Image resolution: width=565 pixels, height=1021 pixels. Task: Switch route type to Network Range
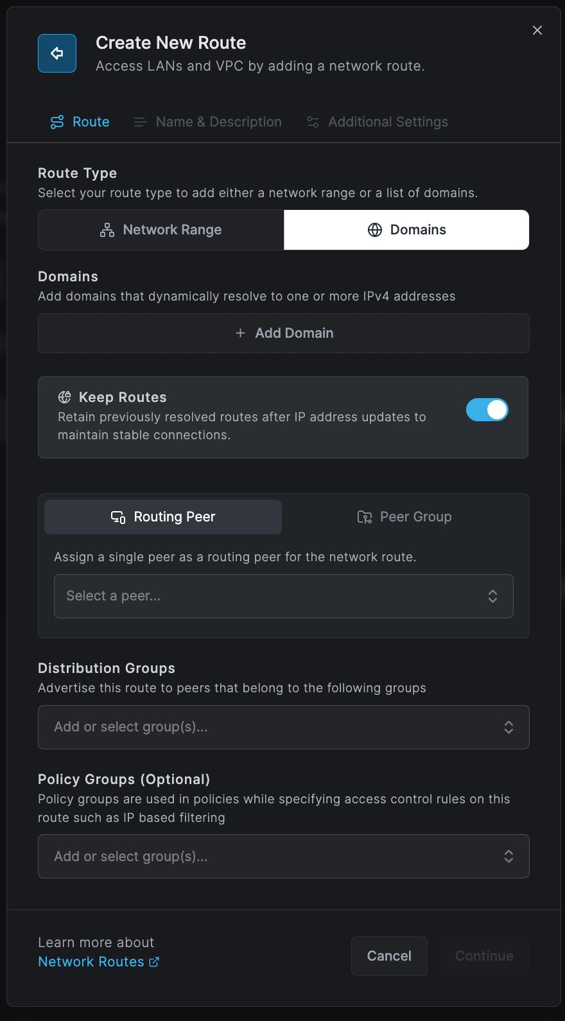pos(161,230)
